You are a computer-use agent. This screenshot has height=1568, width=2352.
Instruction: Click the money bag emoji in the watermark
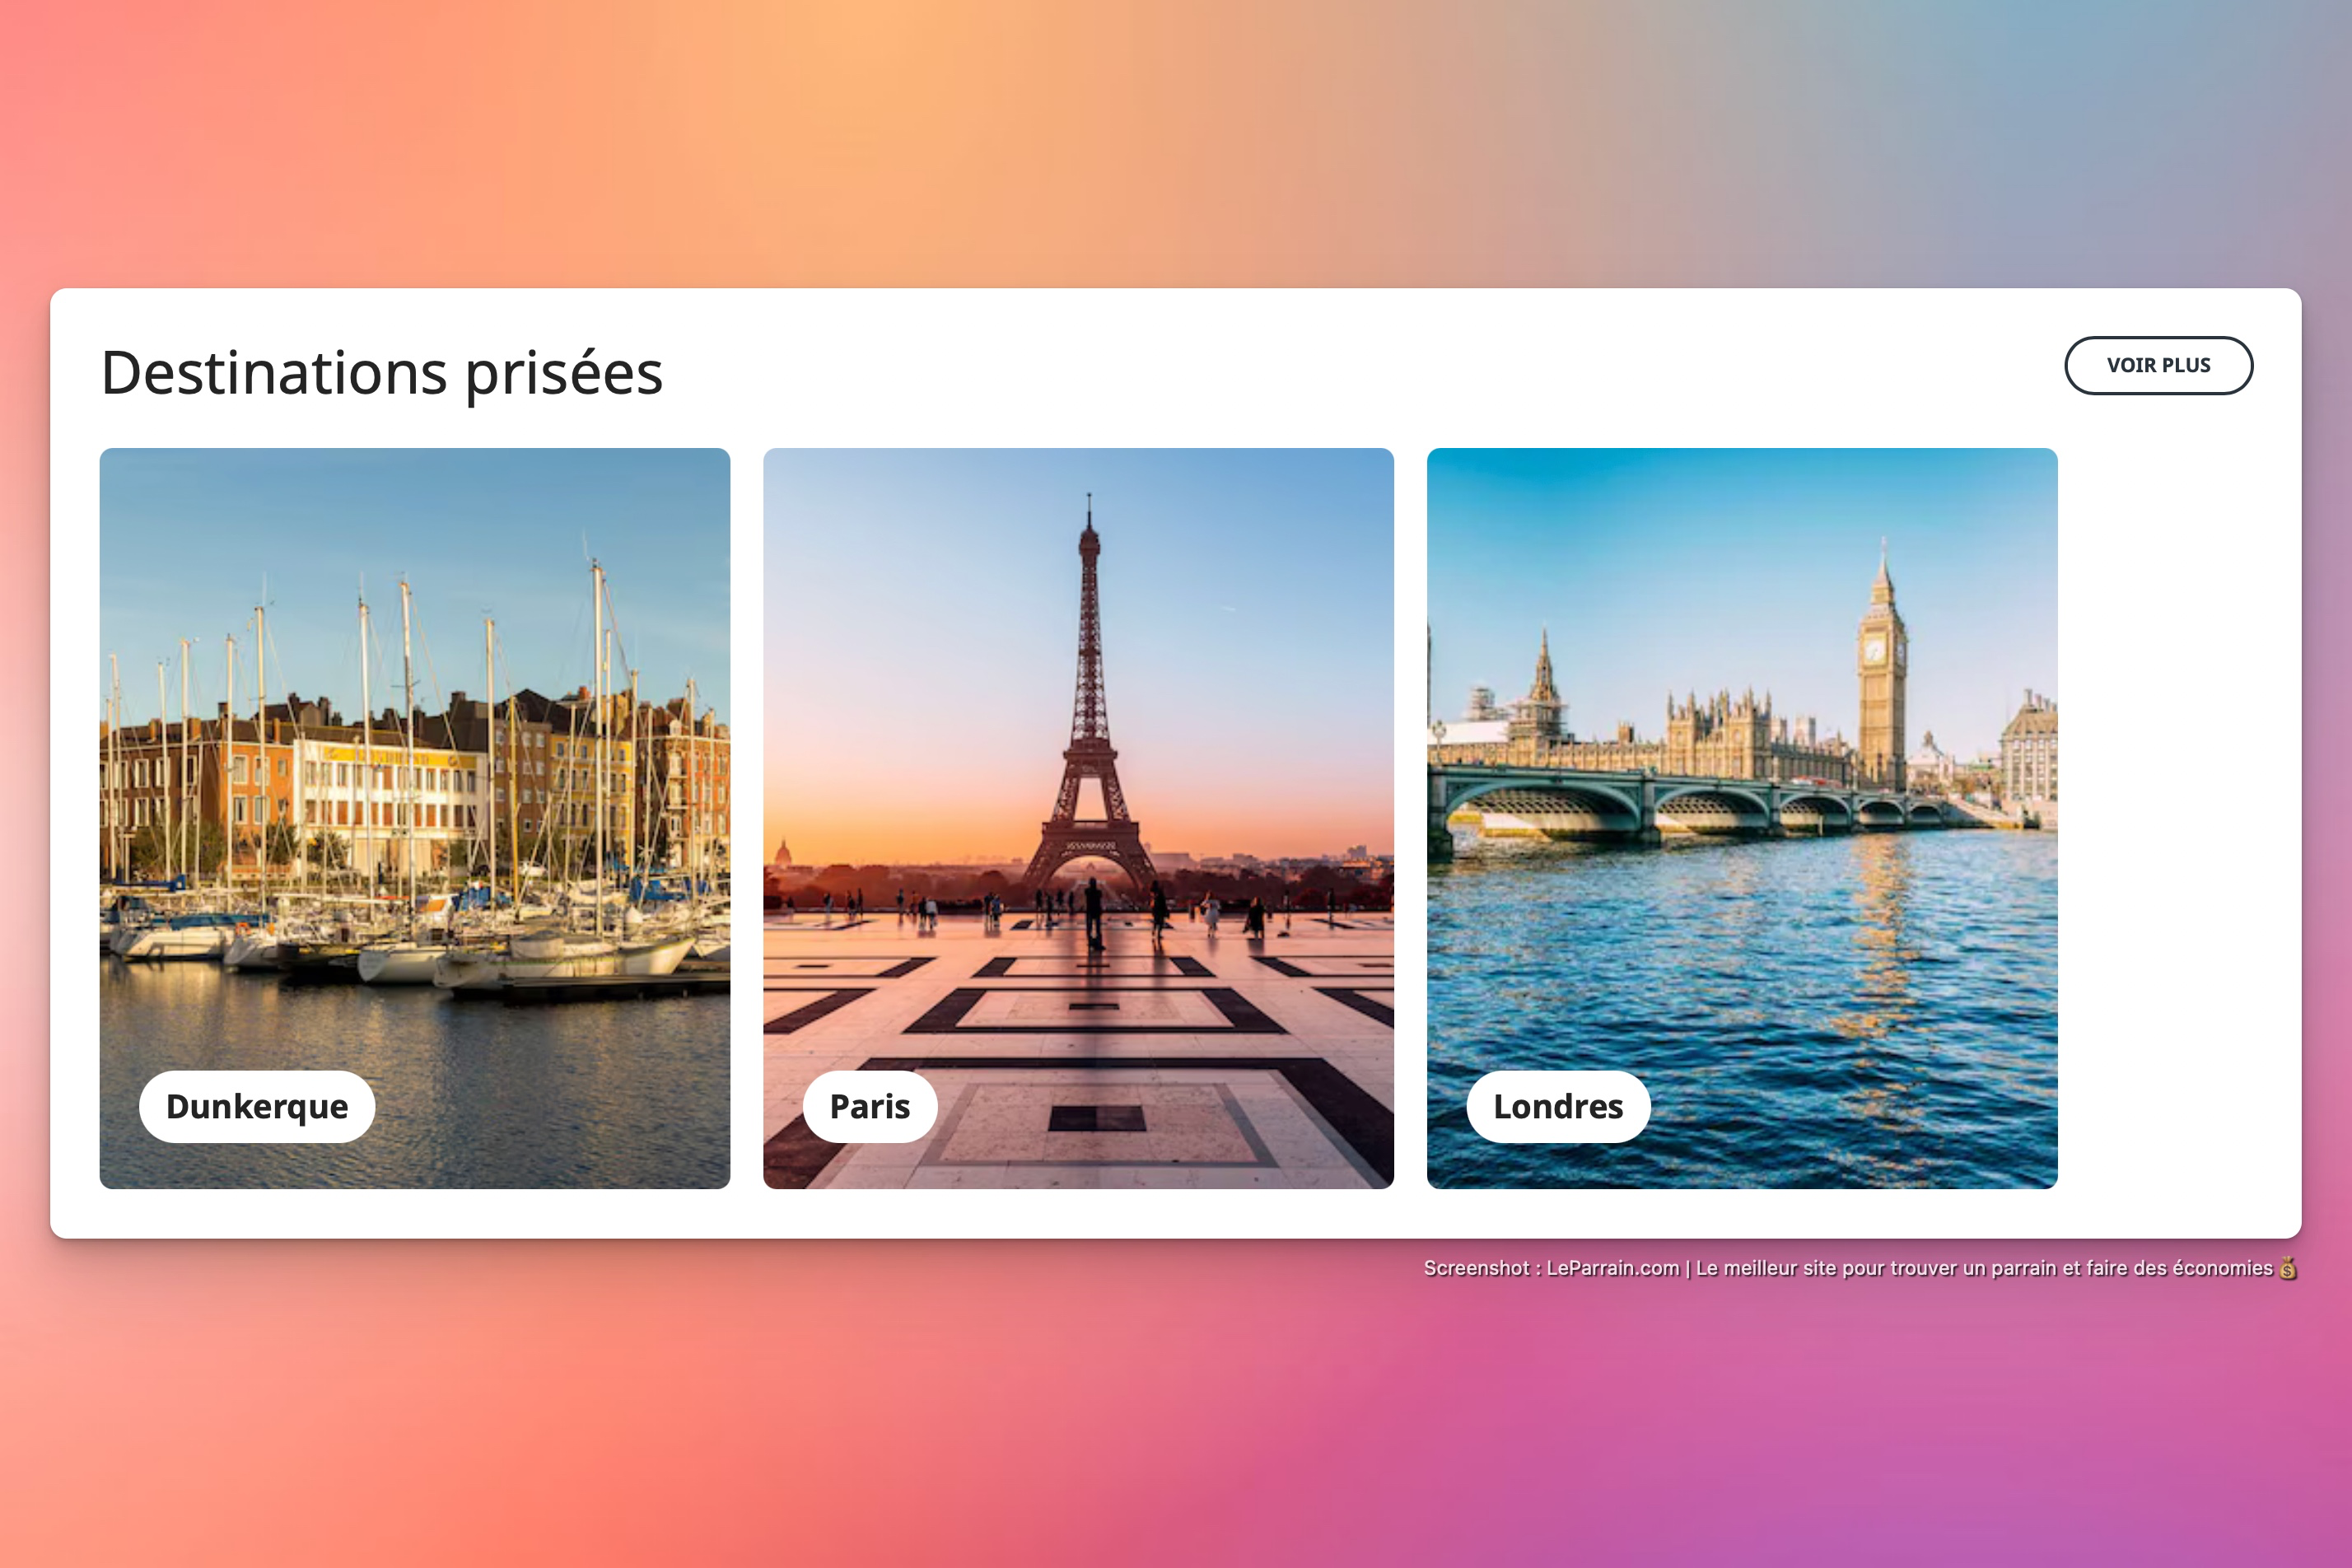[x=2287, y=1268]
